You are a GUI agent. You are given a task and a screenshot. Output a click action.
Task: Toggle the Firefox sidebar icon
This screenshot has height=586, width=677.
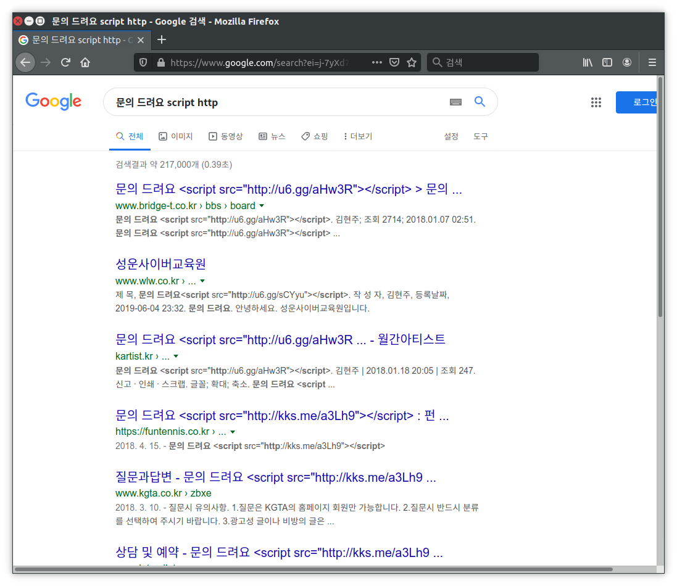pyautogui.click(x=607, y=62)
